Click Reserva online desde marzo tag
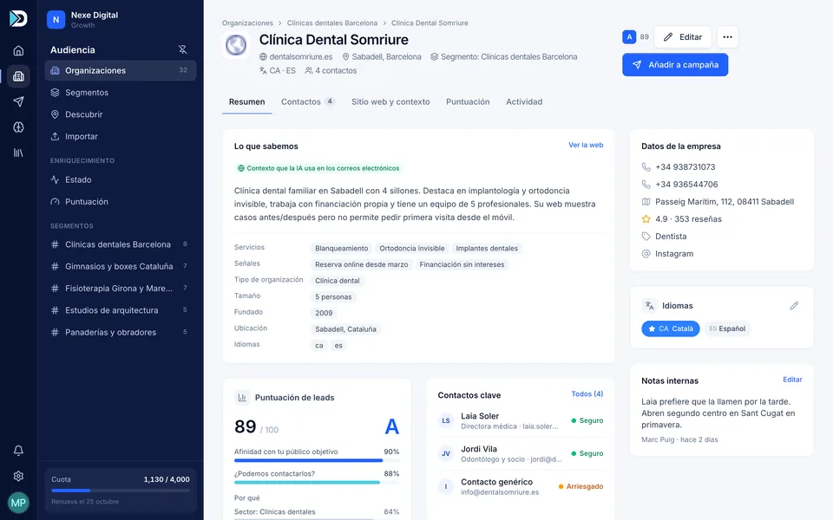The height and width of the screenshot is (520, 833). point(361,264)
